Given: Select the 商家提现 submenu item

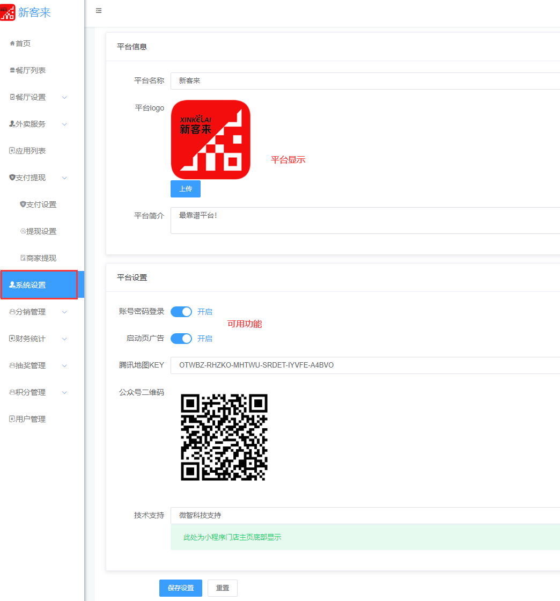Looking at the screenshot, I should pyautogui.click(x=42, y=258).
